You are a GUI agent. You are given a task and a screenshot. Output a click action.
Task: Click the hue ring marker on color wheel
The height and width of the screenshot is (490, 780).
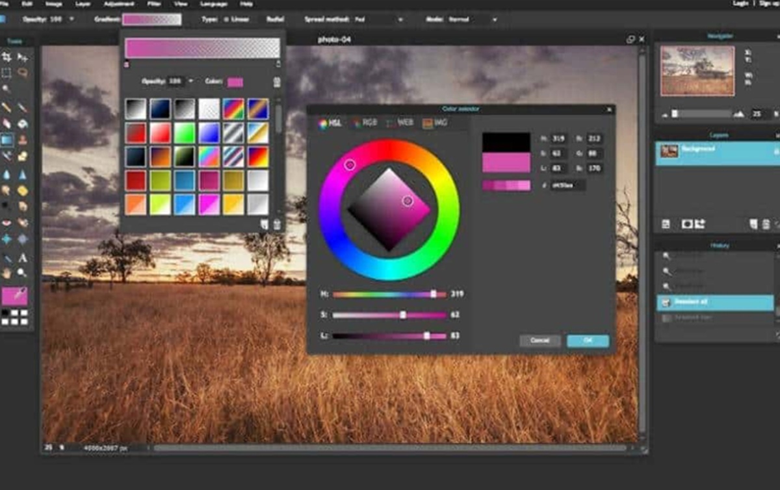pos(350,165)
